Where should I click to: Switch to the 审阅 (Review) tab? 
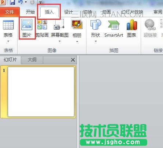(158, 12)
